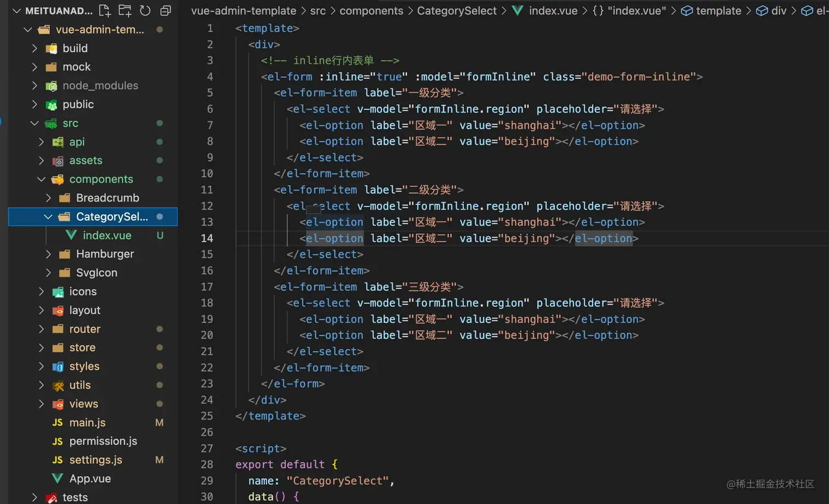Click the assets folder icon

point(58,161)
